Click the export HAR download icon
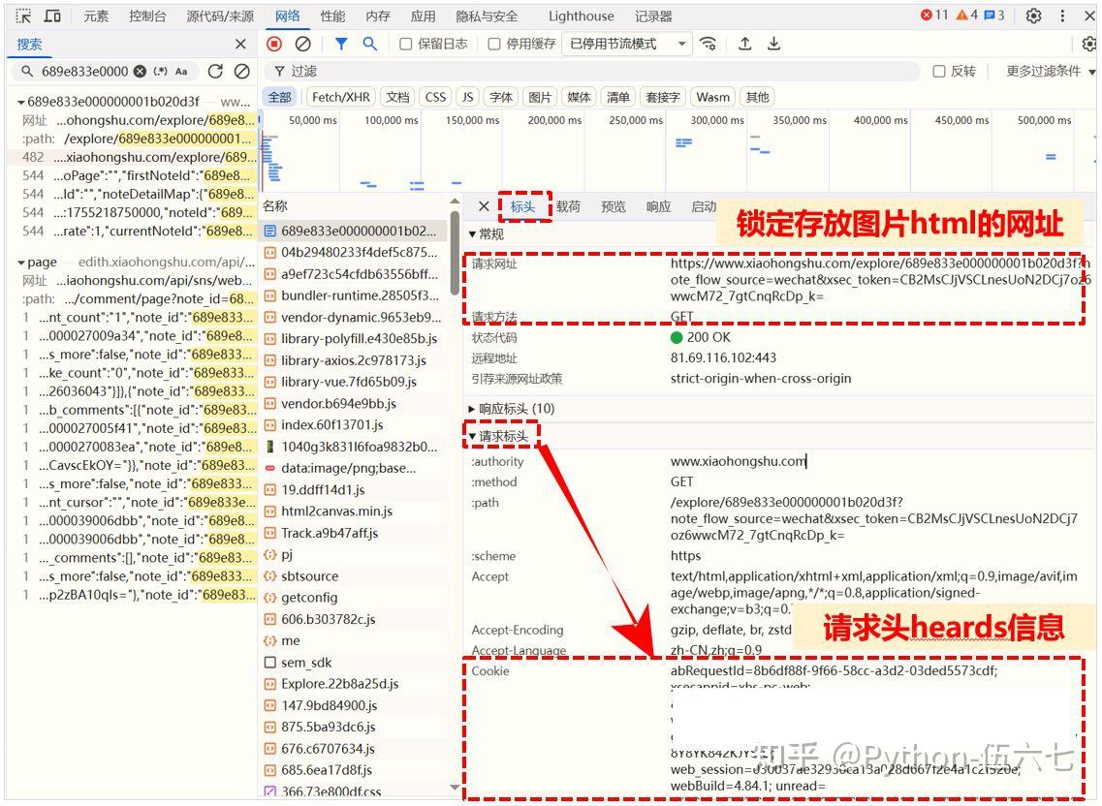The height and width of the screenshot is (806, 1102). click(774, 44)
